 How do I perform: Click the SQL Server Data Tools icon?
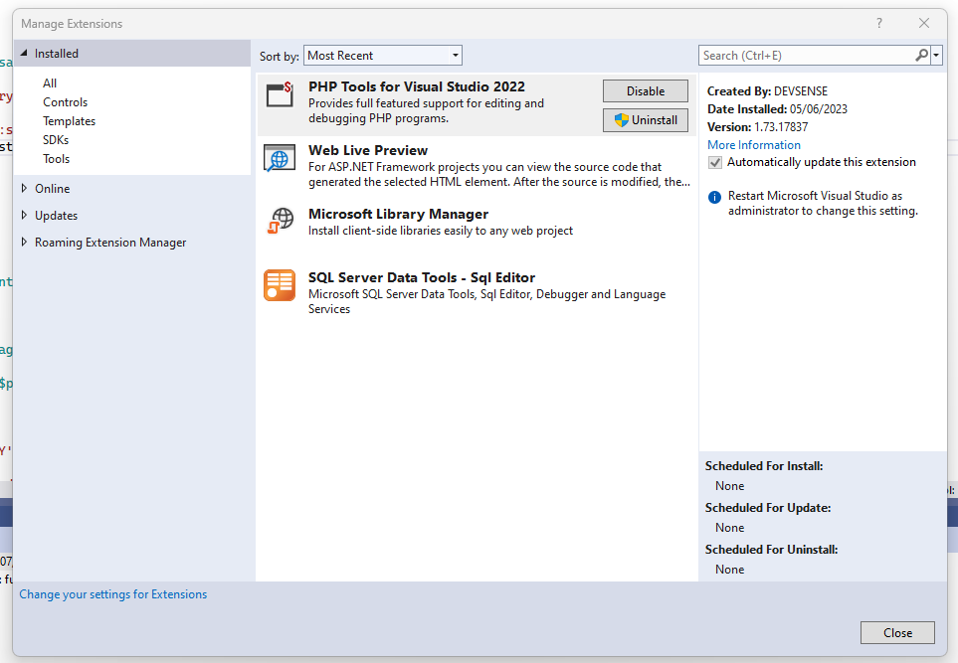(280, 285)
